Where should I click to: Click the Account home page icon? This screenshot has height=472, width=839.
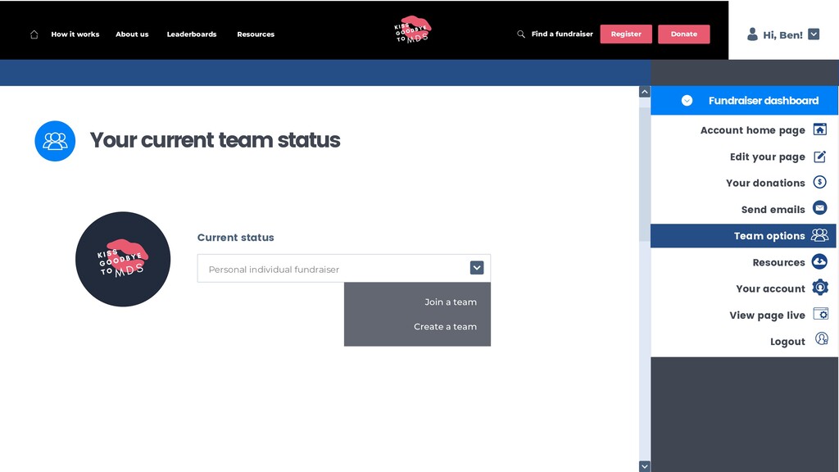[x=819, y=129]
